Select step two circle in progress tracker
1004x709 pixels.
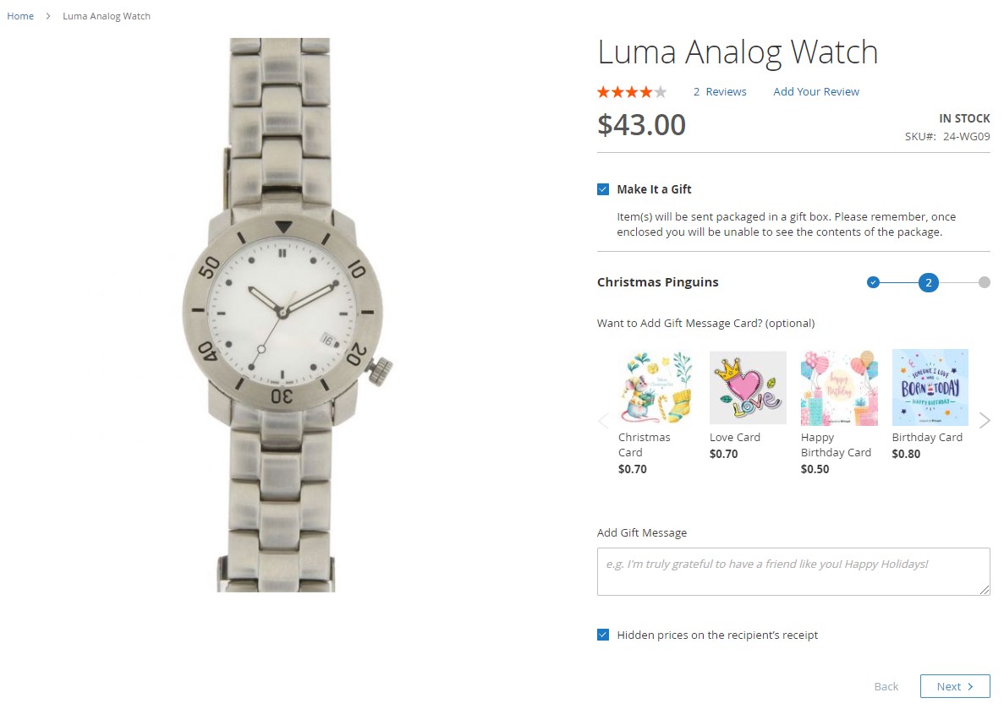pos(929,282)
